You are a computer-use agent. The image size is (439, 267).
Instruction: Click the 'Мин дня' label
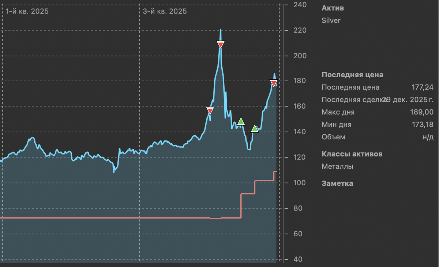337,125
